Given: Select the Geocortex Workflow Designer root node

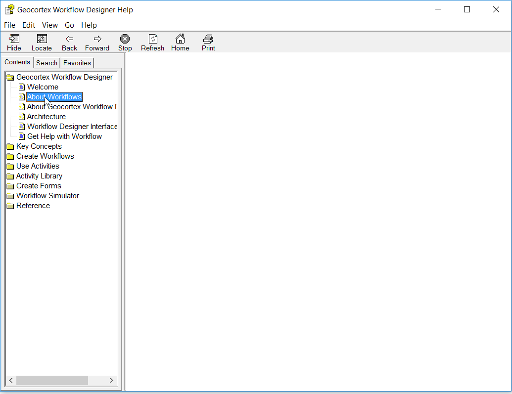Looking at the screenshot, I should coord(64,77).
